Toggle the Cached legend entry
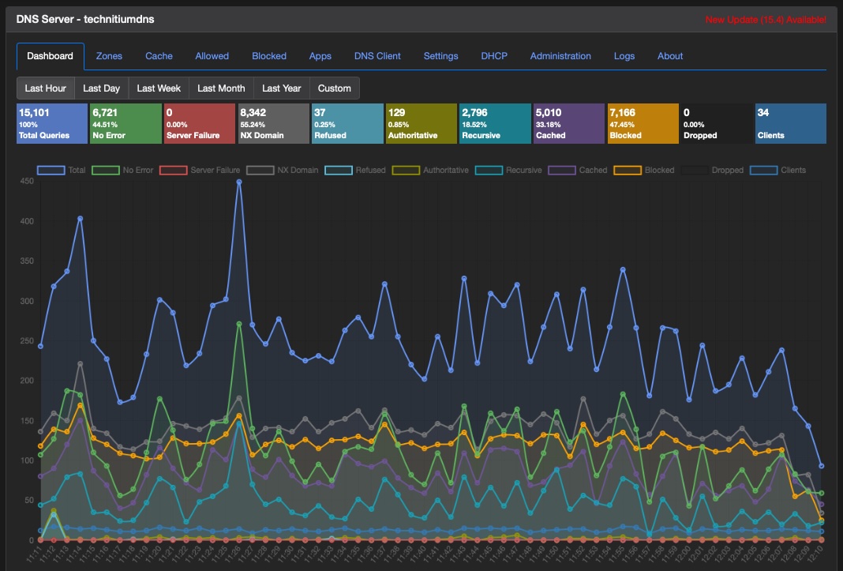Image resolution: width=843 pixels, height=571 pixels. (578, 170)
